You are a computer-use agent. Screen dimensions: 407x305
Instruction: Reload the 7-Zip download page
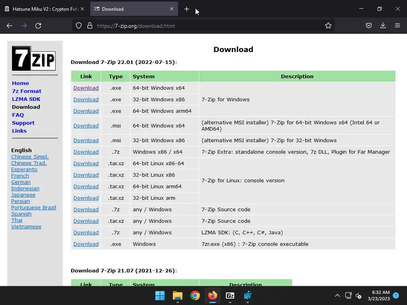tap(38, 26)
